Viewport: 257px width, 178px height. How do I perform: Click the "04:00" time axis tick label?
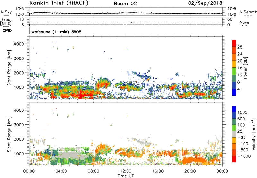[61, 171]
